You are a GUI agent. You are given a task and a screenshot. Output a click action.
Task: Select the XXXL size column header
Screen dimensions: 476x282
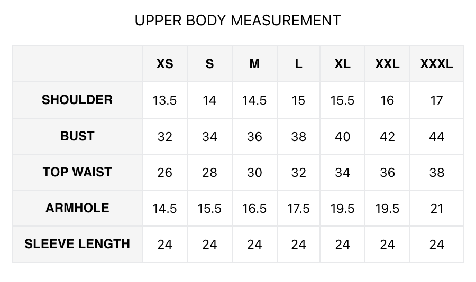pos(436,64)
